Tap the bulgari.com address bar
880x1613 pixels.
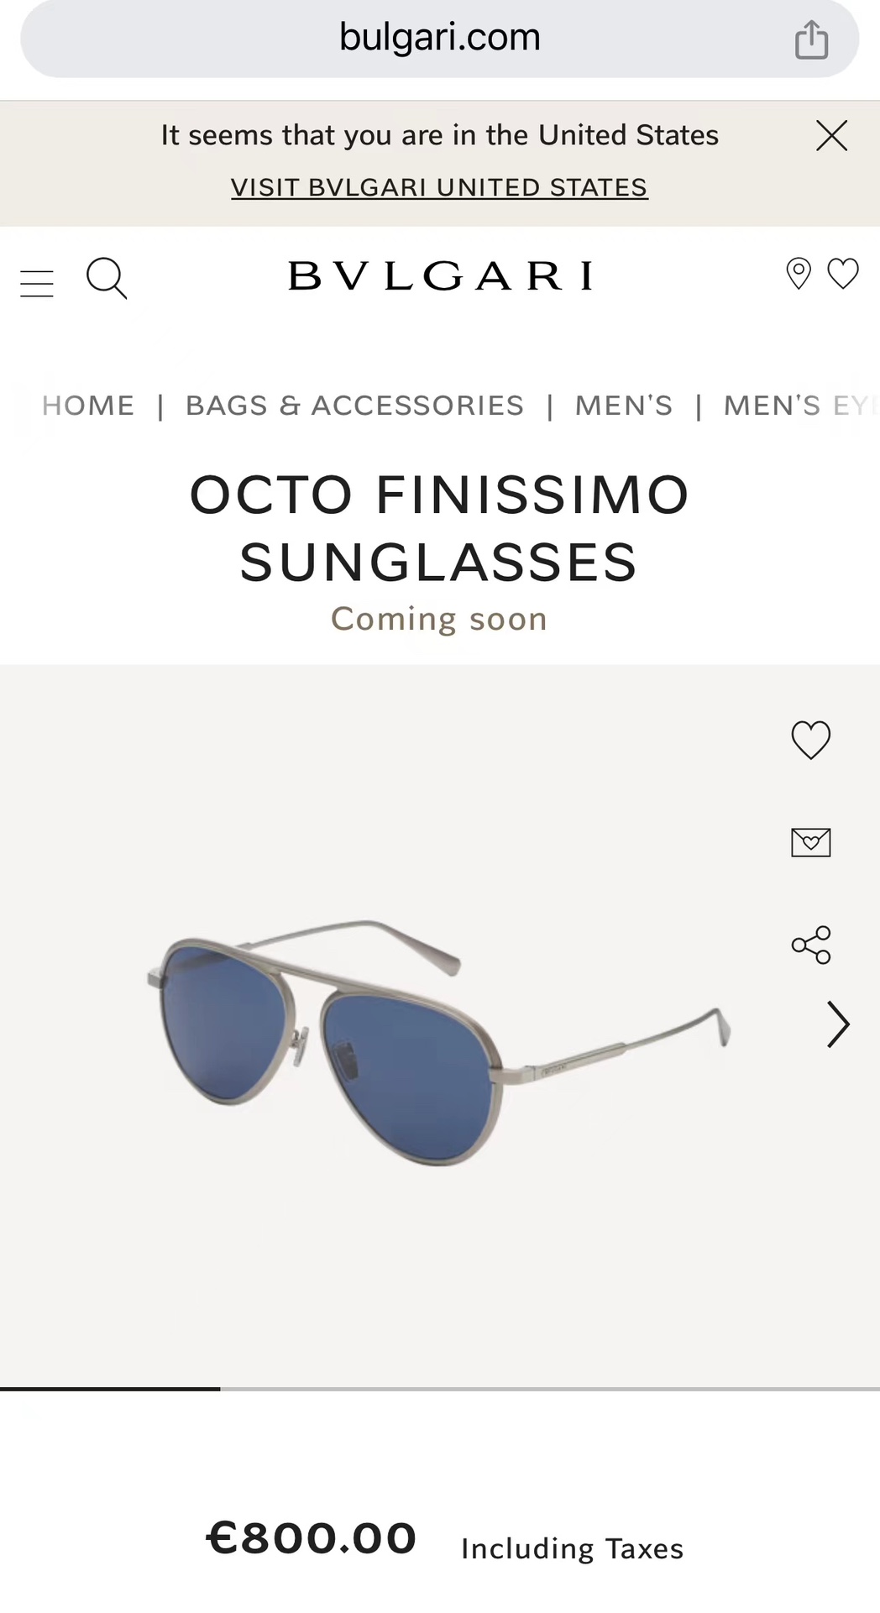pyautogui.click(x=440, y=38)
